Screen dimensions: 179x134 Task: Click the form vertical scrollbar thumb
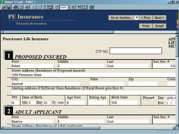tap(177, 47)
